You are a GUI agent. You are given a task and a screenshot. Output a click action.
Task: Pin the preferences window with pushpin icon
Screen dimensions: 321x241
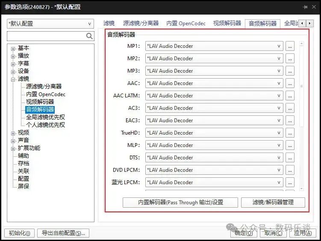pos(305,7)
